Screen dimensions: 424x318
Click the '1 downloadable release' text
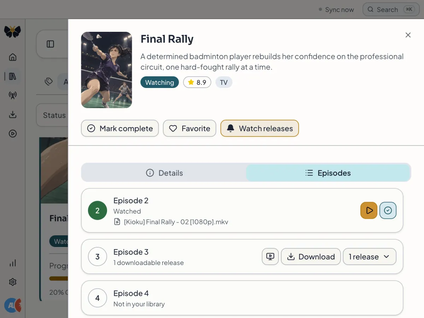tap(148, 263)
